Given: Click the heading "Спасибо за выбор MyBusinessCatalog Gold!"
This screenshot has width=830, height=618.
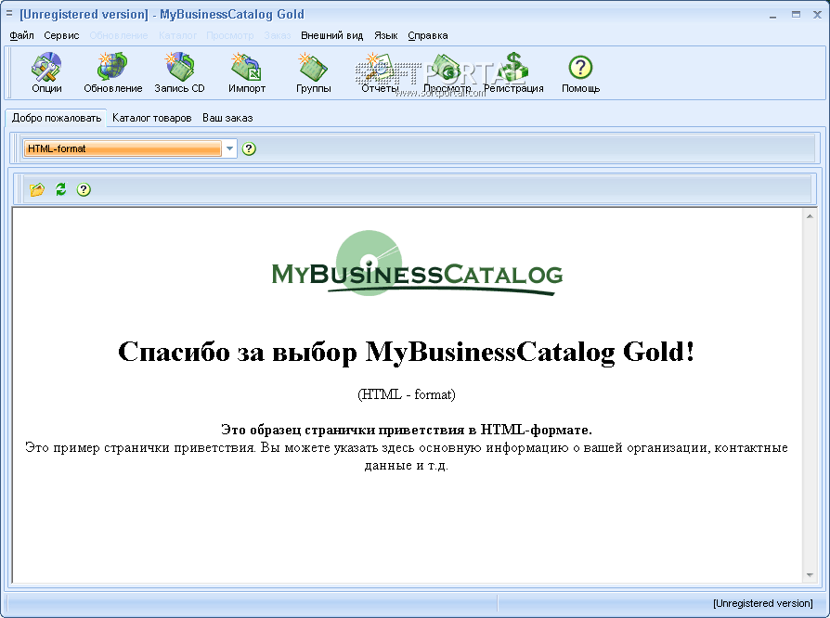Looking at the screenshot, I should click(406, 352).
